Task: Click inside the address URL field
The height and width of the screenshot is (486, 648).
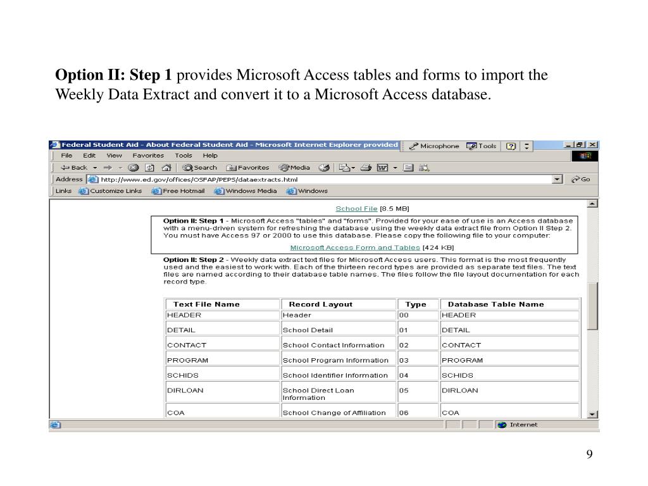Action: 325,179
